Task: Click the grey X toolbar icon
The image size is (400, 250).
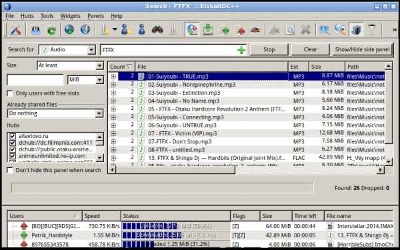Action: pyautogui.click(x=305, y=30)
